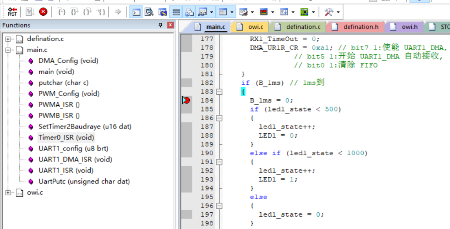The height and width of the screenshot is (229, 450).
Task: Click the Step Into braces icon
Action: click(x=62, y=12)
